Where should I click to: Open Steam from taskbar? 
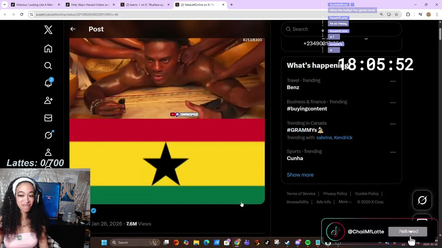coord(287,242)
